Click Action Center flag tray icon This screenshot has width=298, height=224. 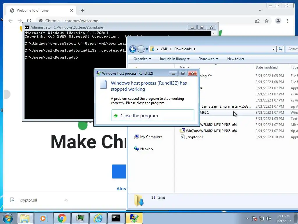255,218
